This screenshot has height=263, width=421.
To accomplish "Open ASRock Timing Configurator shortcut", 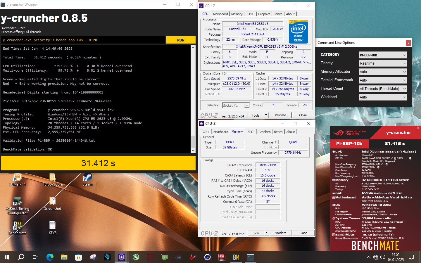I will click(x=18, y=206).
